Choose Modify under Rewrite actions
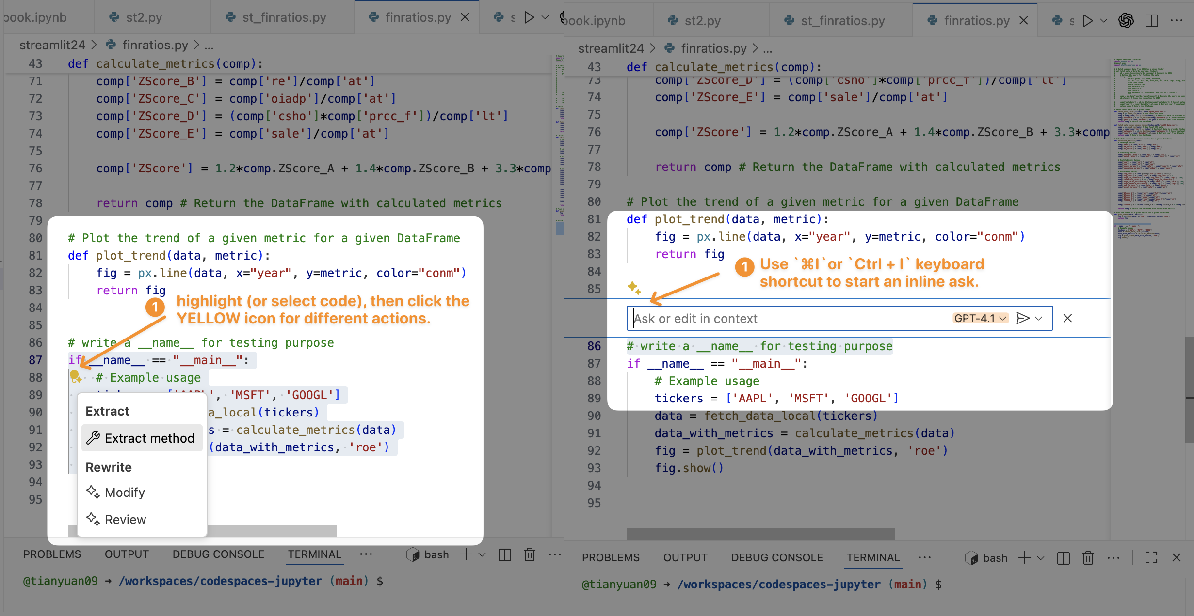 click(125, 493)
